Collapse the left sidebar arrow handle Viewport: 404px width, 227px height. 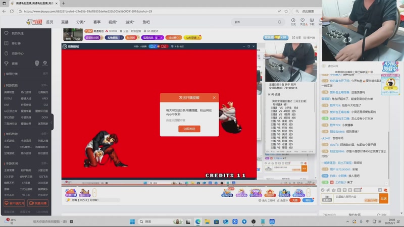point(52,123)
